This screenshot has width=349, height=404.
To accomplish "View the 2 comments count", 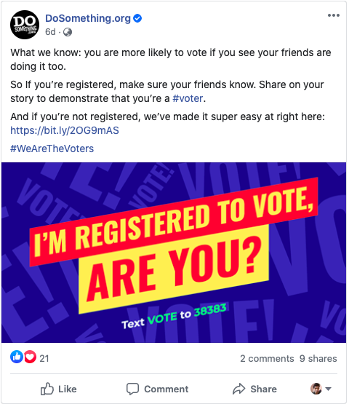I will tap(267, 358).
